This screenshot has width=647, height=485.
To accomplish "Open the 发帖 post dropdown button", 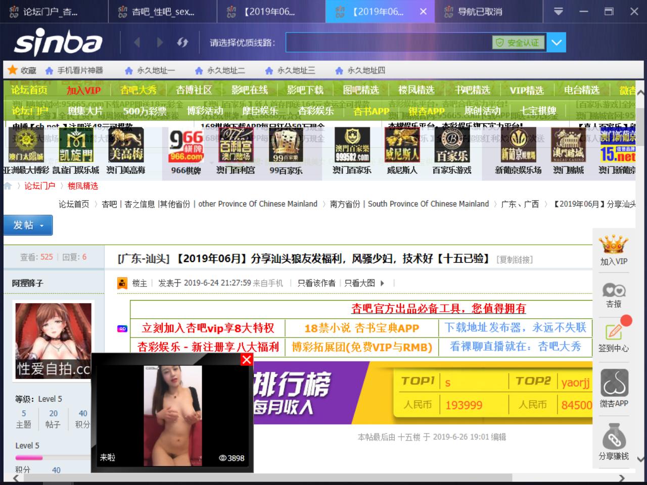I will [28, 225].
